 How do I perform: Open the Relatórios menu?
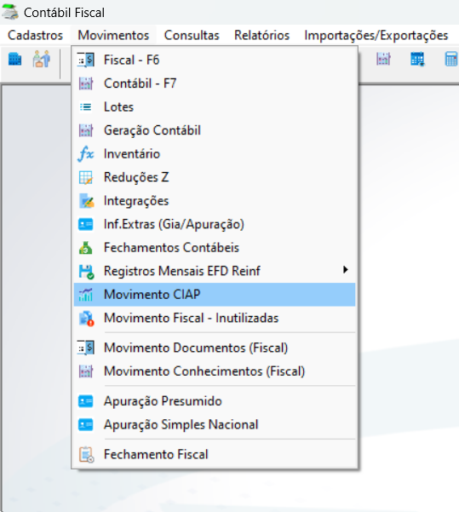click(261, 35)
